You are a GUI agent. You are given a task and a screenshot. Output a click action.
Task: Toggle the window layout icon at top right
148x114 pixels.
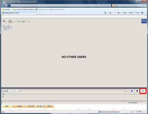144,21
